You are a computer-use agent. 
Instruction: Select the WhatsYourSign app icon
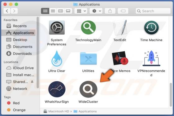pyautogui.click(x=57, y=89)
